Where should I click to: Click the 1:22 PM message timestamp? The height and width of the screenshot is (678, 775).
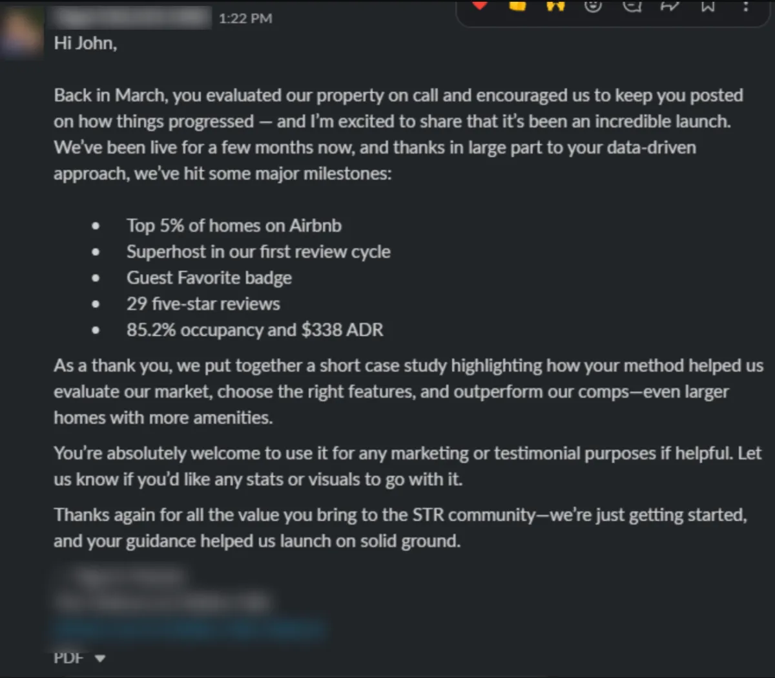tap(245, 19)
